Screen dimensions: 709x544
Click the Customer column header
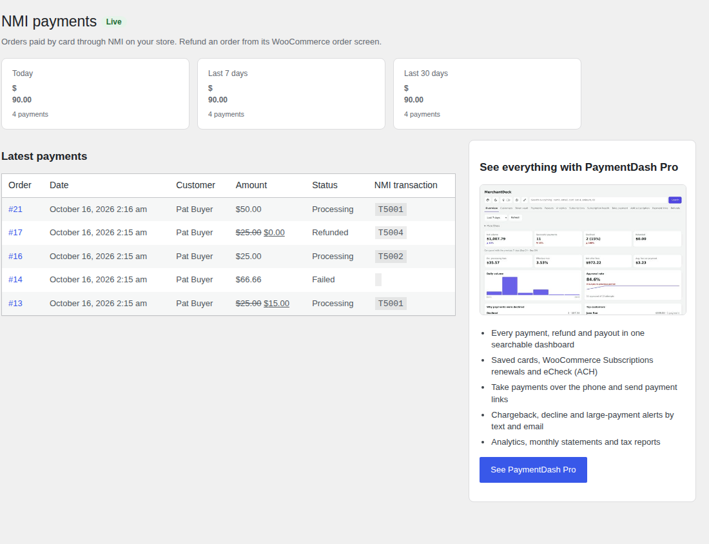coord(196,185)
